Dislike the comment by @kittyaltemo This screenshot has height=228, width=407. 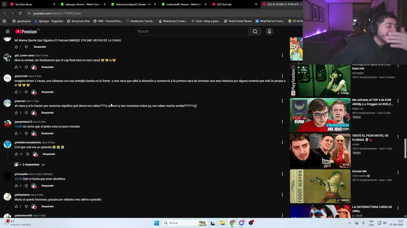tap(26, 206)
